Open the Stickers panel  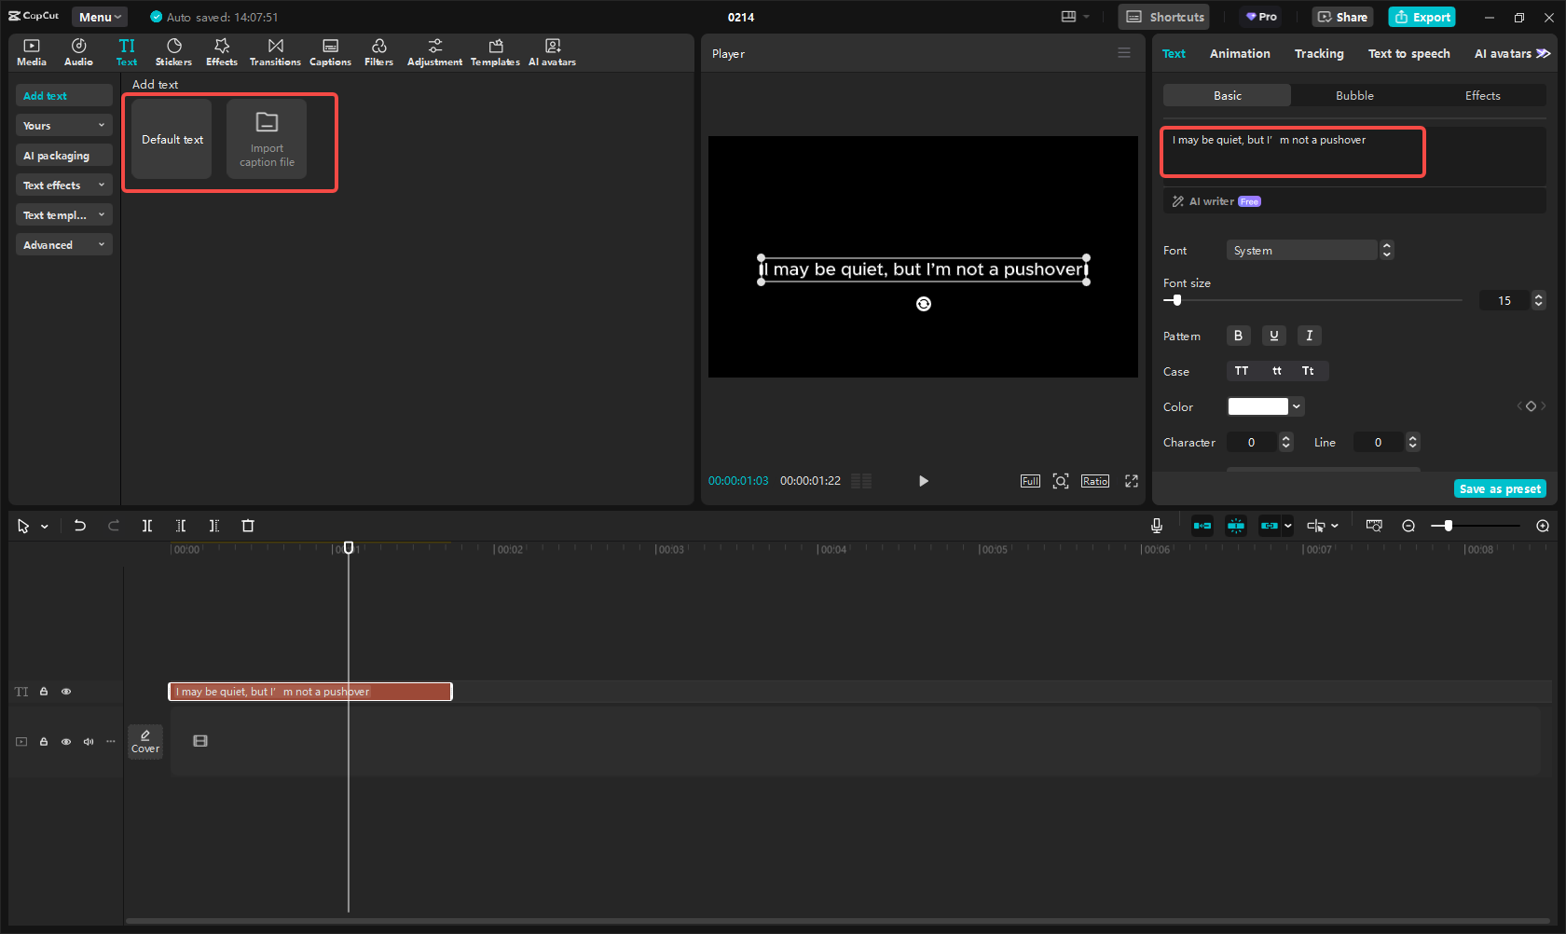[x=173, y=52]
